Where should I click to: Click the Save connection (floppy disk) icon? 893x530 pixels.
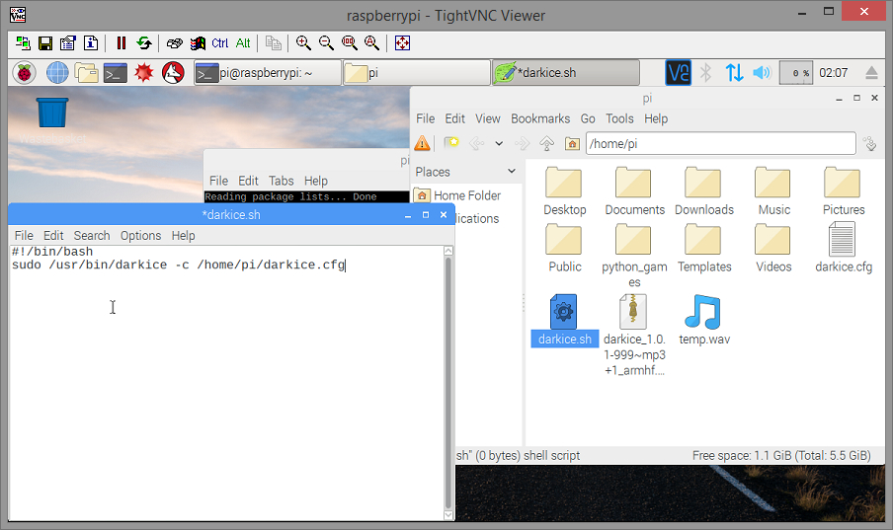(x=45, y=43)
